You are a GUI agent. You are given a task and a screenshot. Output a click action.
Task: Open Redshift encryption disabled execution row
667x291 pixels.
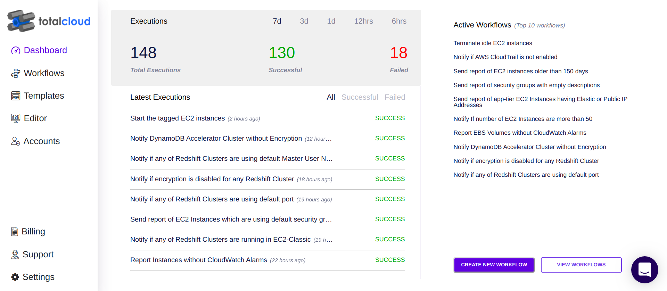267,179
